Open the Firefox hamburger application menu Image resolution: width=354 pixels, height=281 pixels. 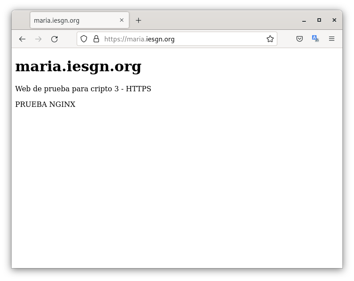(332, 39)
